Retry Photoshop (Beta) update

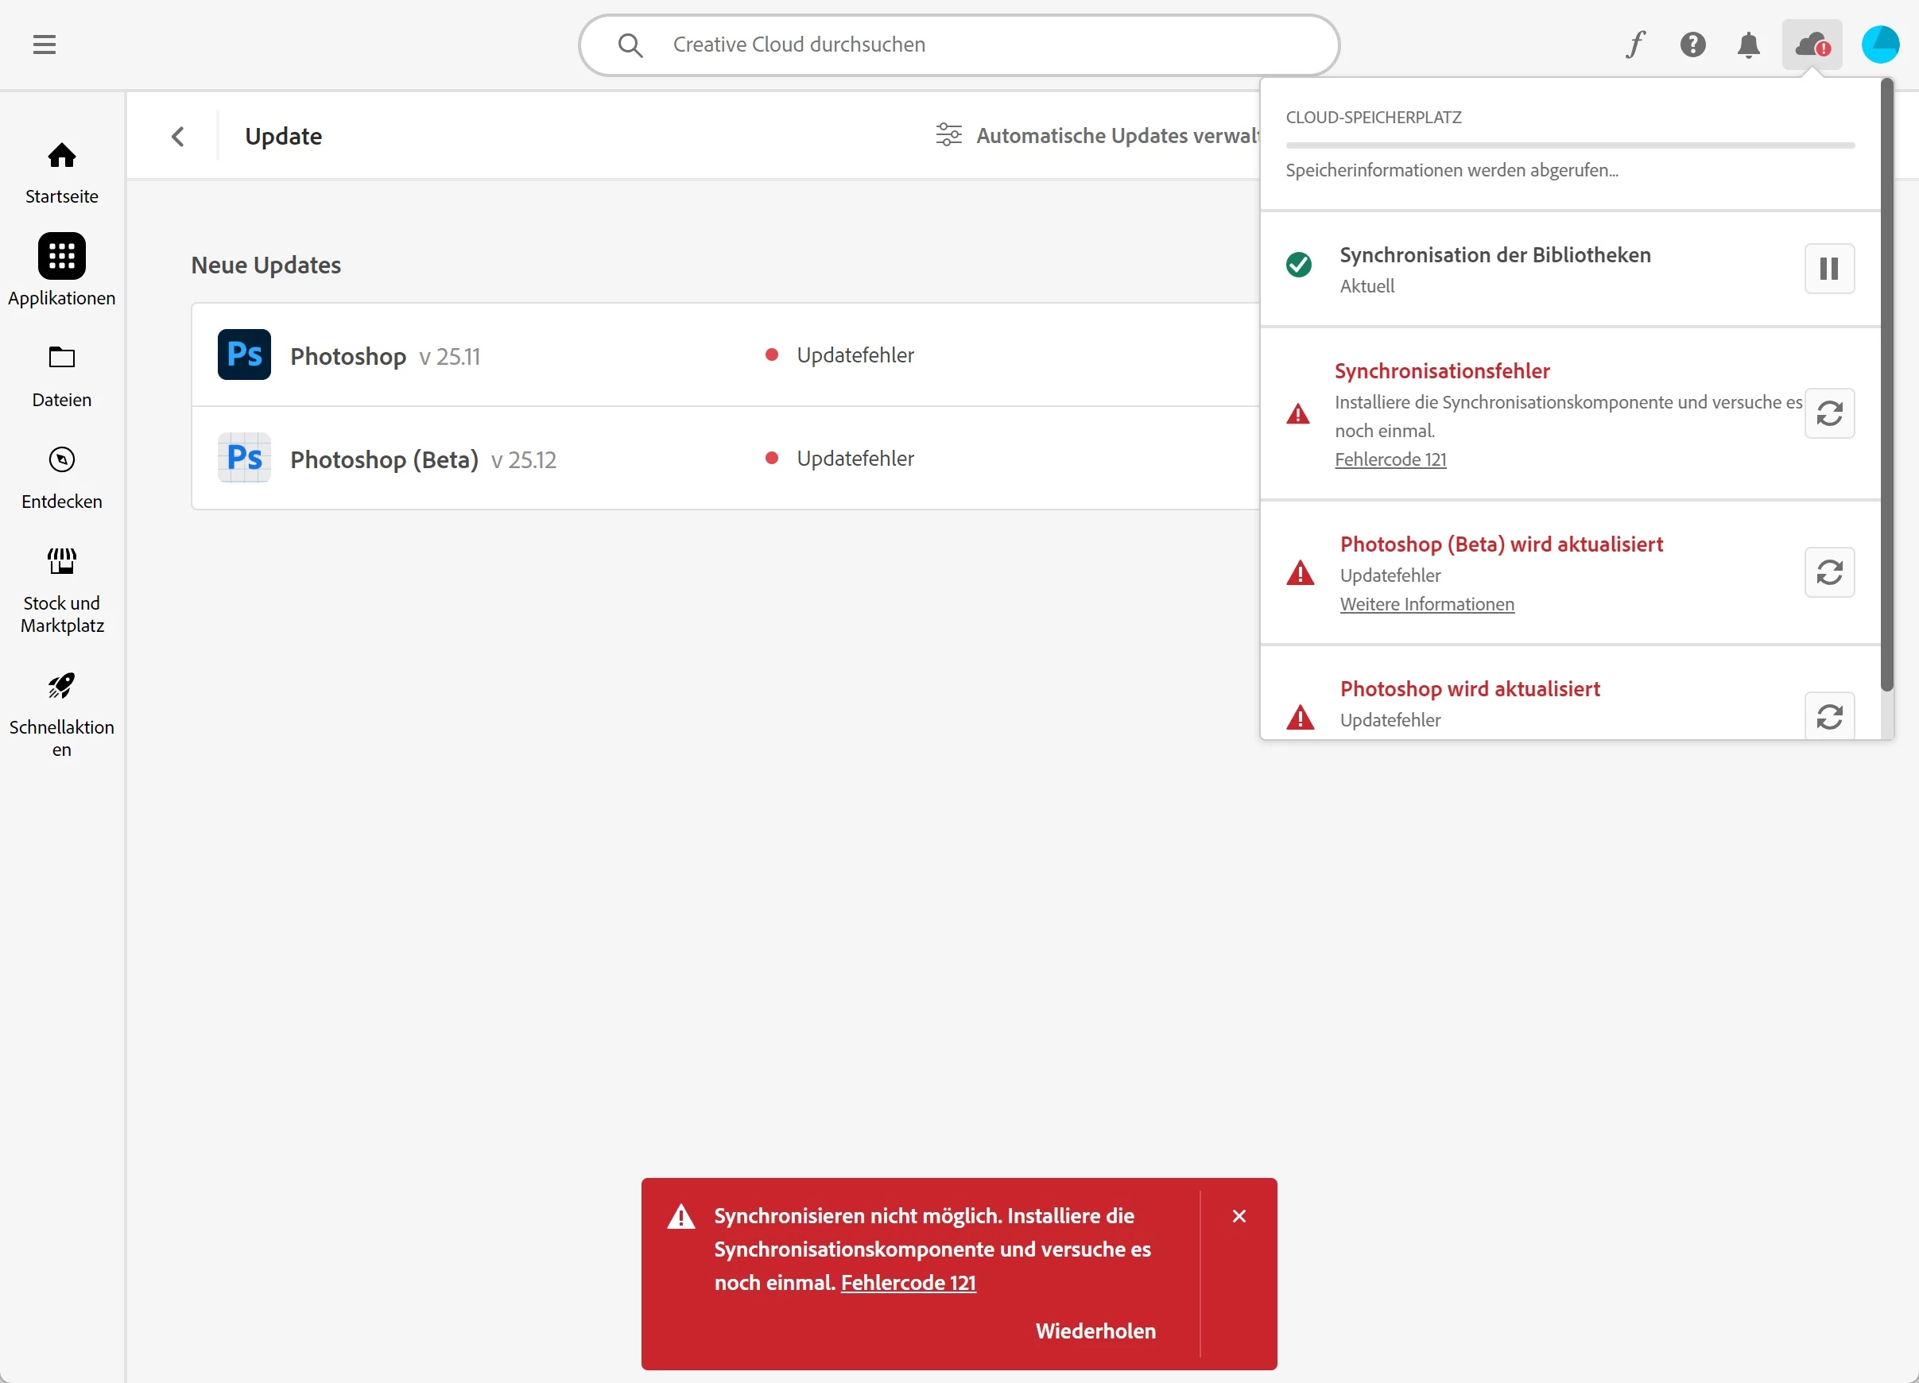(x=1828, y=572)
